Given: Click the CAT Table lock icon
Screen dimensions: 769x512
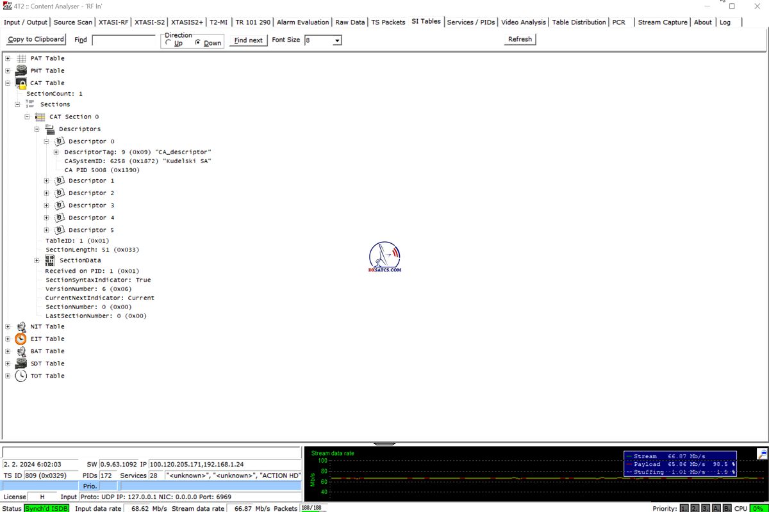Looking at the screenshot, I should pos(21,83).
